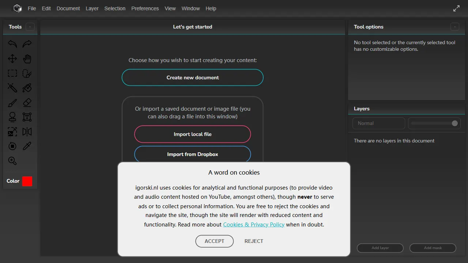The image size is (468, 263).
Task: Toggle fullscreen with the expand arrows icon
Action: (x=456, y=8)
